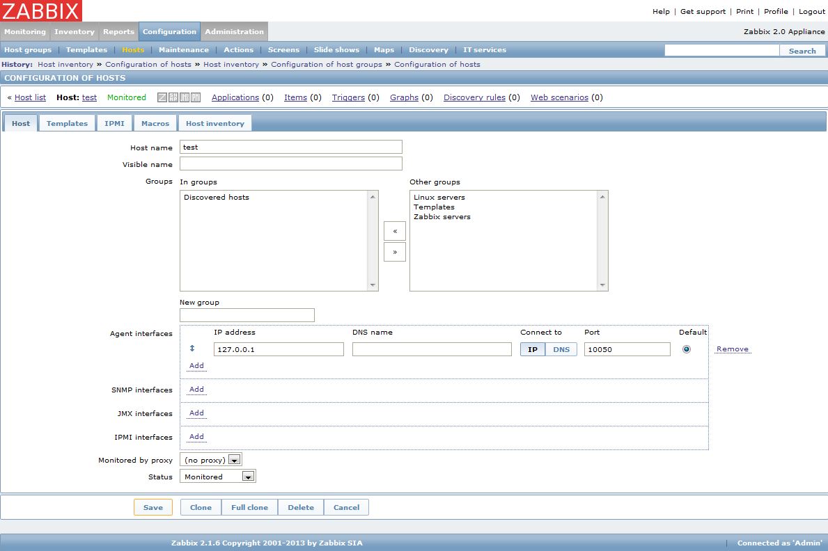
Task: Open the Configuration menu
Action: (169, 32)
